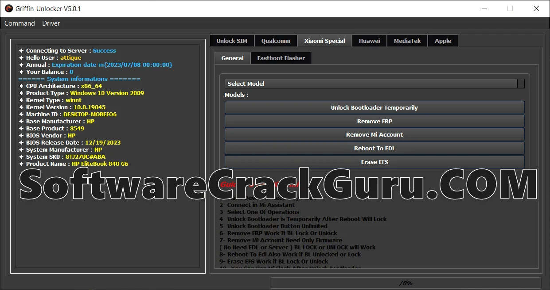Switch to the Qualcomm tab
550x290 pixels.
pos(276,41)
